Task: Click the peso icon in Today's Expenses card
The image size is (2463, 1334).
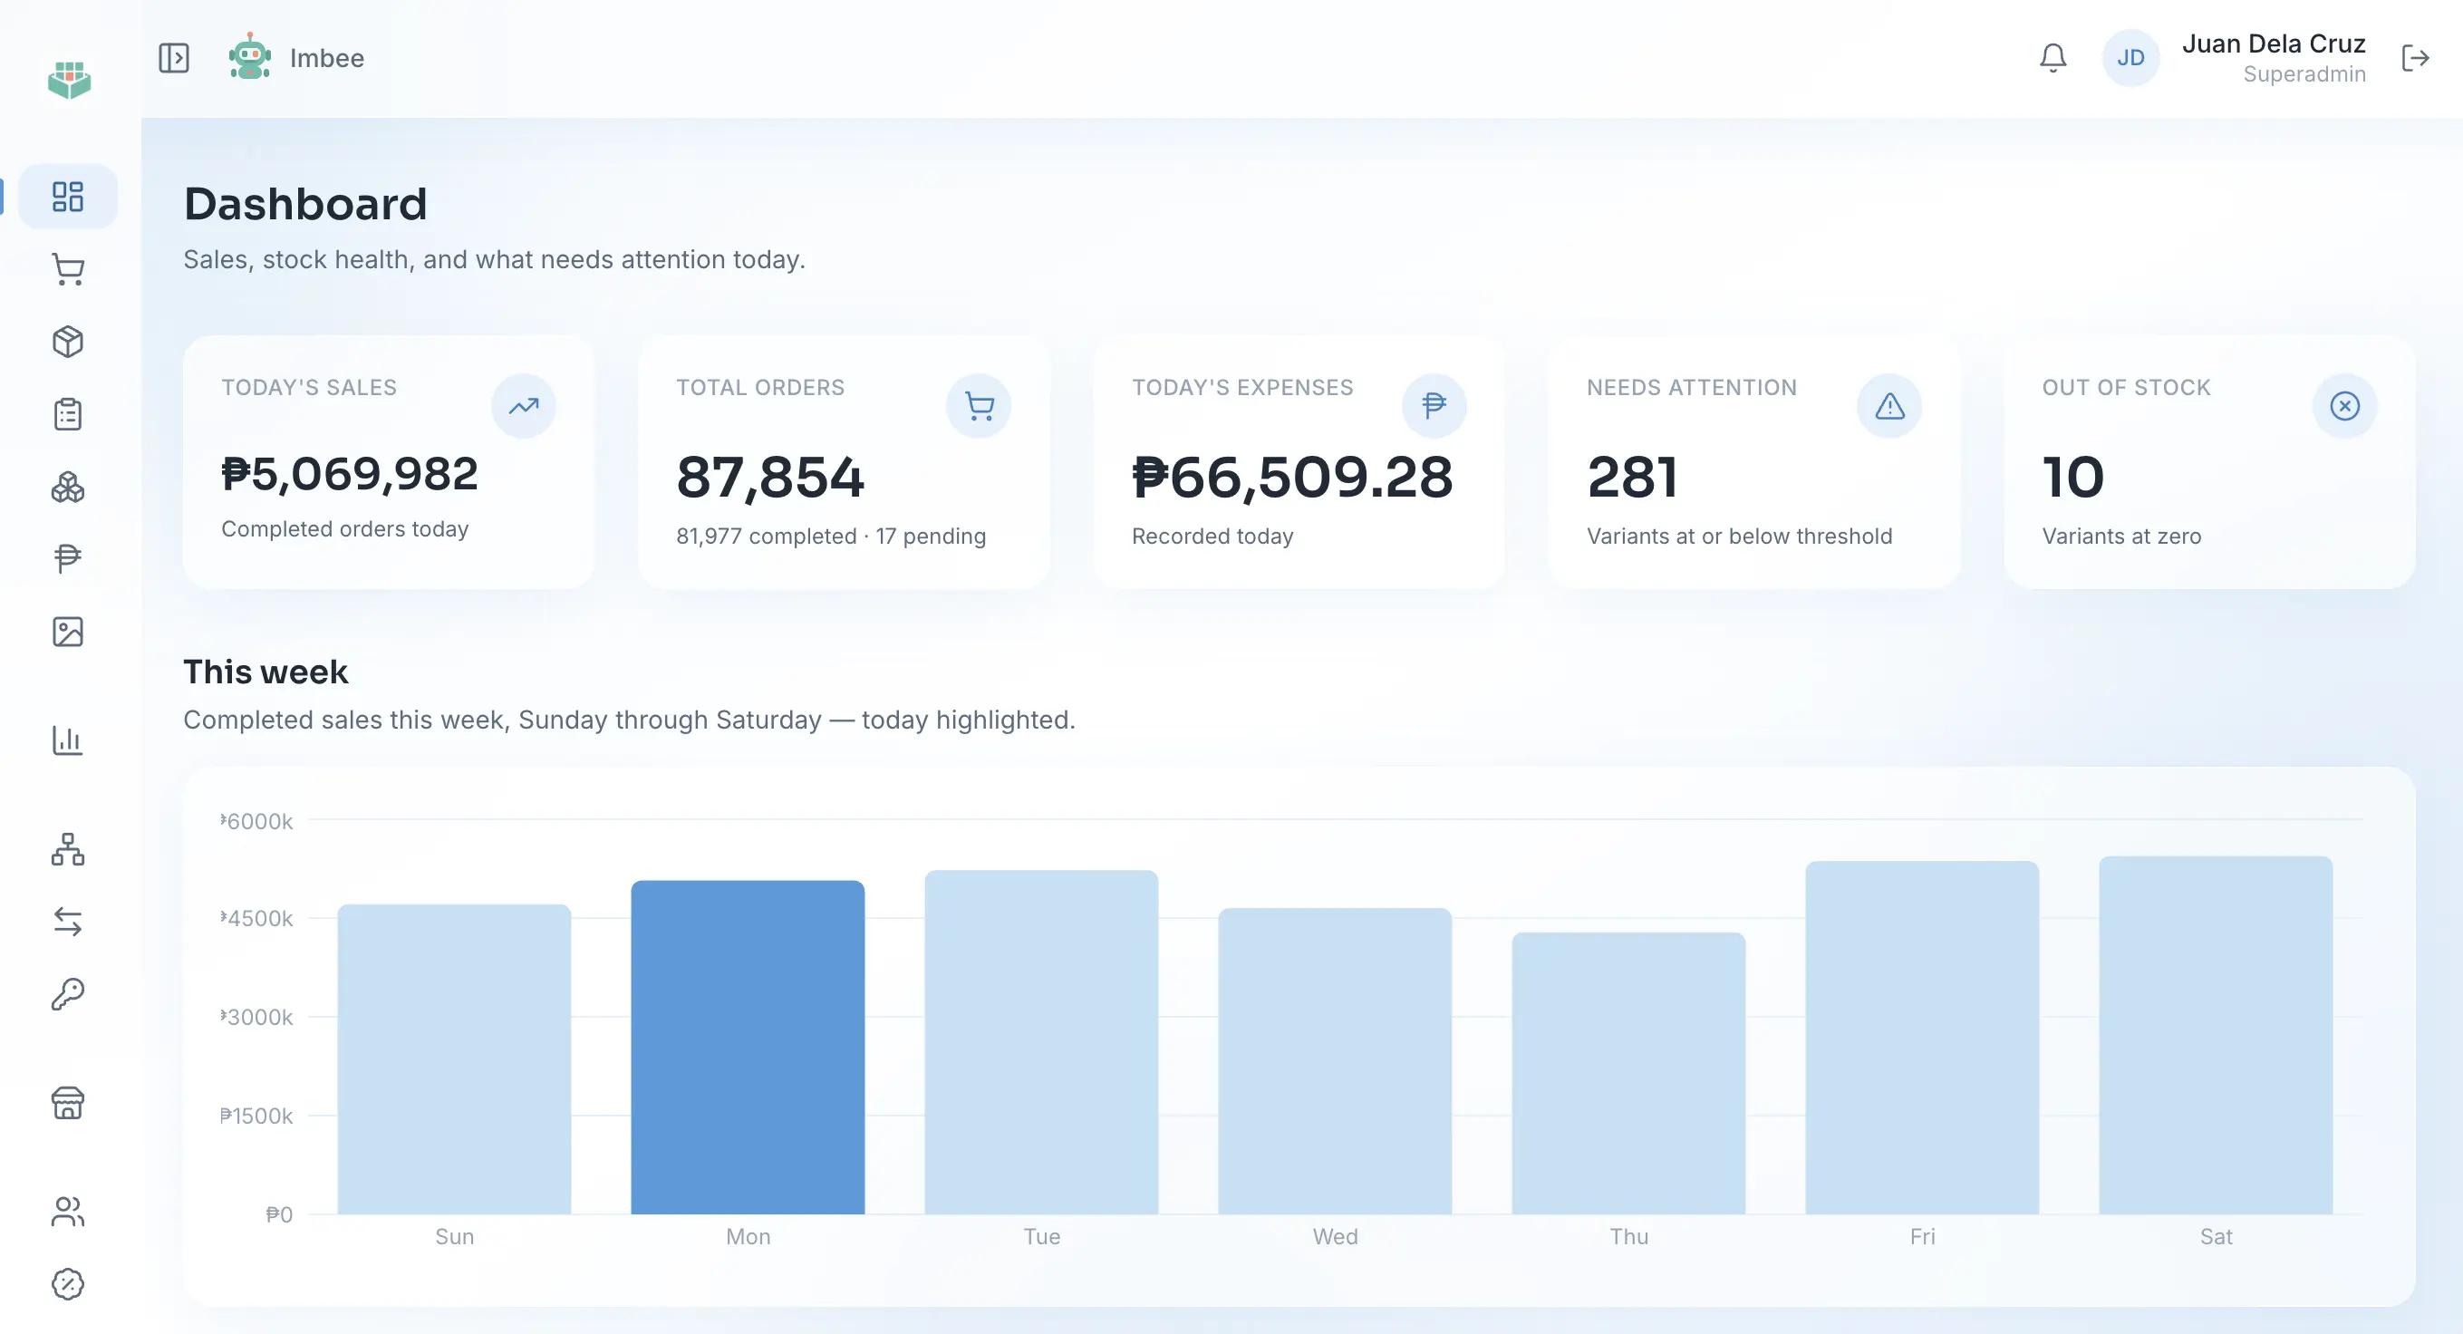Action: (x=1434, y=406)
